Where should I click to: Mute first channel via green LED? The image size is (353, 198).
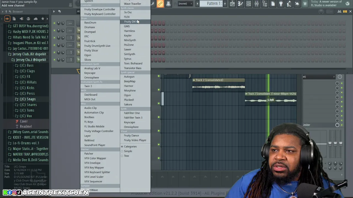[x=54, y=23]
